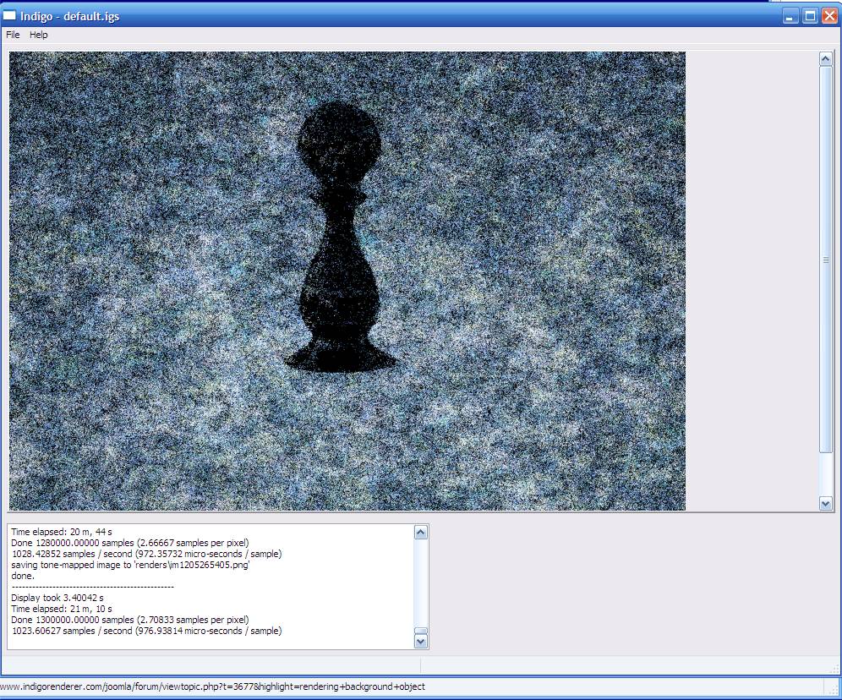Click the indigorenderer.com URL at the bottom
842x700 pixels.
point(212,686)
